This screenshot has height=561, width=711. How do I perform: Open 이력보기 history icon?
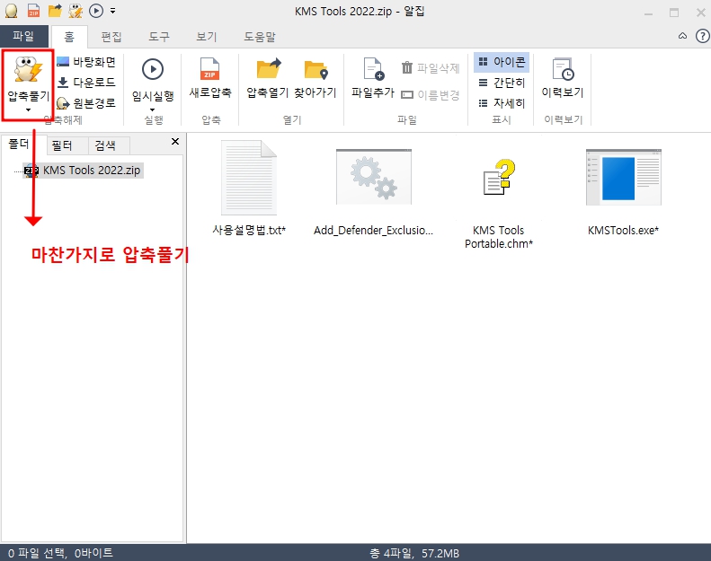pos(563,69)
